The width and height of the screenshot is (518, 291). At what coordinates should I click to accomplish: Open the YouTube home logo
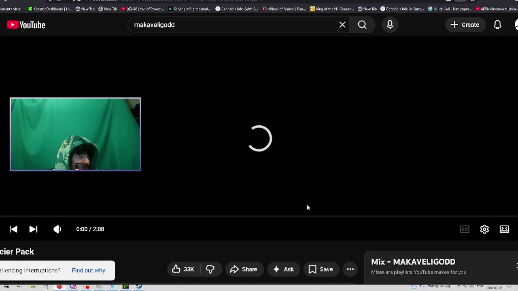coord(26,25)
